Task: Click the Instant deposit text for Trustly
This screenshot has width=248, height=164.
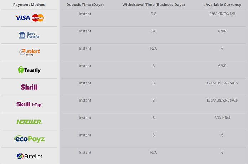Action: pos(85,66)
